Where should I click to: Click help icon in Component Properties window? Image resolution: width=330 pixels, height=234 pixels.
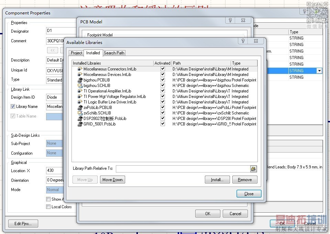[x=304, y=11]
